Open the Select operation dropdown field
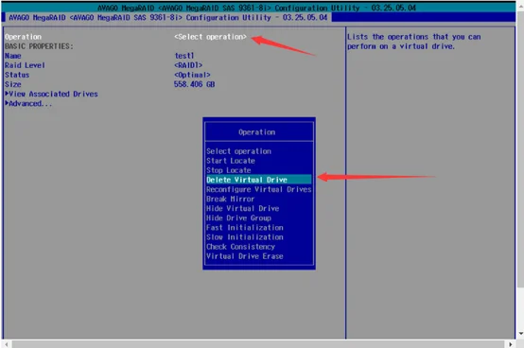Screen dimensions: 524x348 click(210, 37)
